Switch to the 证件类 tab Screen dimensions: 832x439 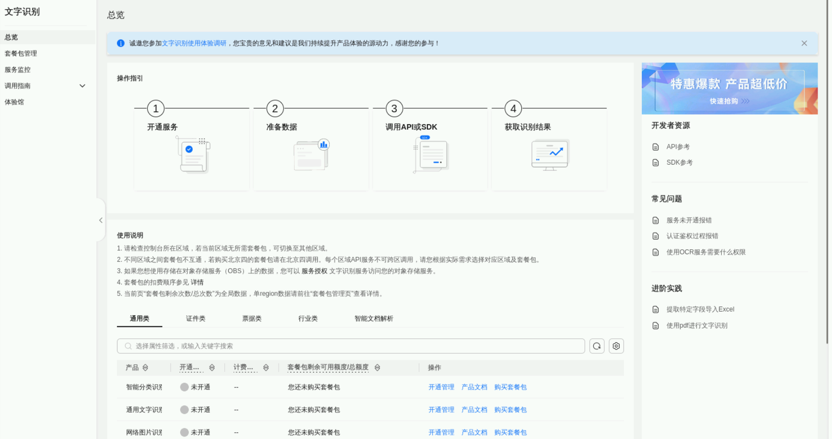pyautogui.click(x=195, y=318)
